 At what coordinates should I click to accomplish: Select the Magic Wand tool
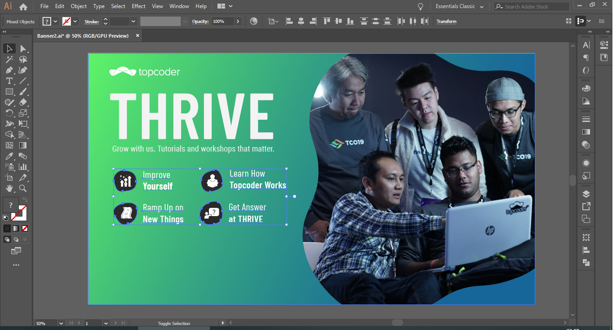point(9,59)
